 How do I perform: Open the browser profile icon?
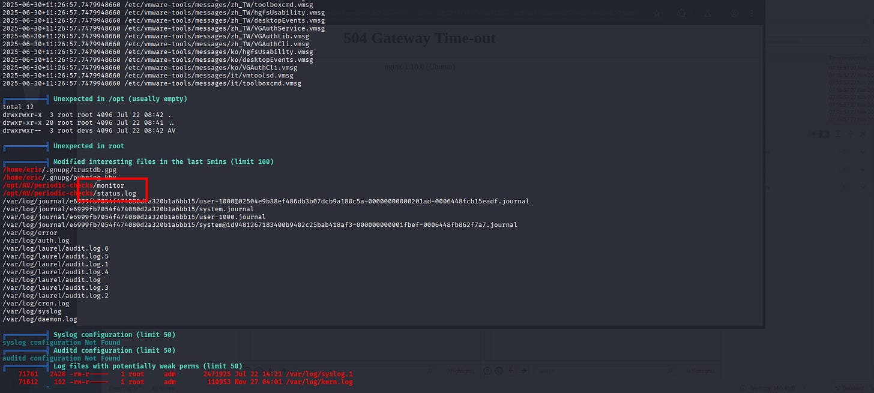(735, 13)
